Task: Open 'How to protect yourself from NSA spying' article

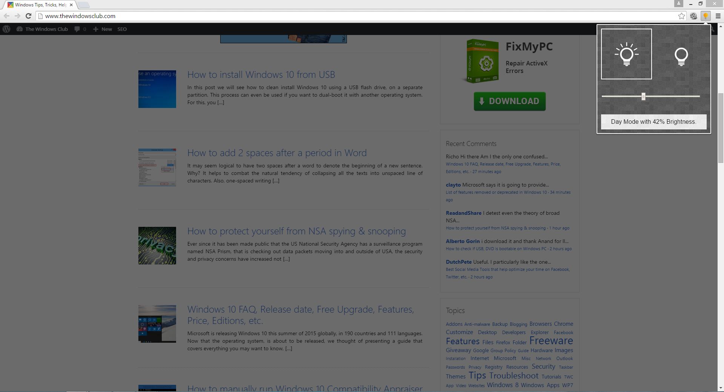Action: click(x=296, y=231)
